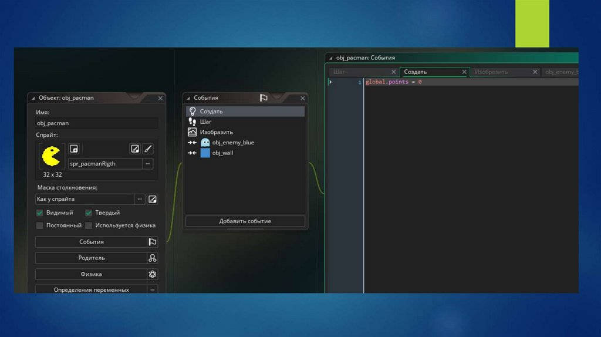Click flag icon in События panel header
This screenshot has width=601, height=337.
(x=264, y=98)
